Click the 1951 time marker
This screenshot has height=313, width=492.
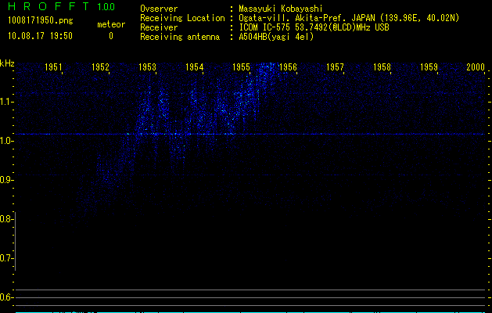pyautogui.click(x=53, y=67)
